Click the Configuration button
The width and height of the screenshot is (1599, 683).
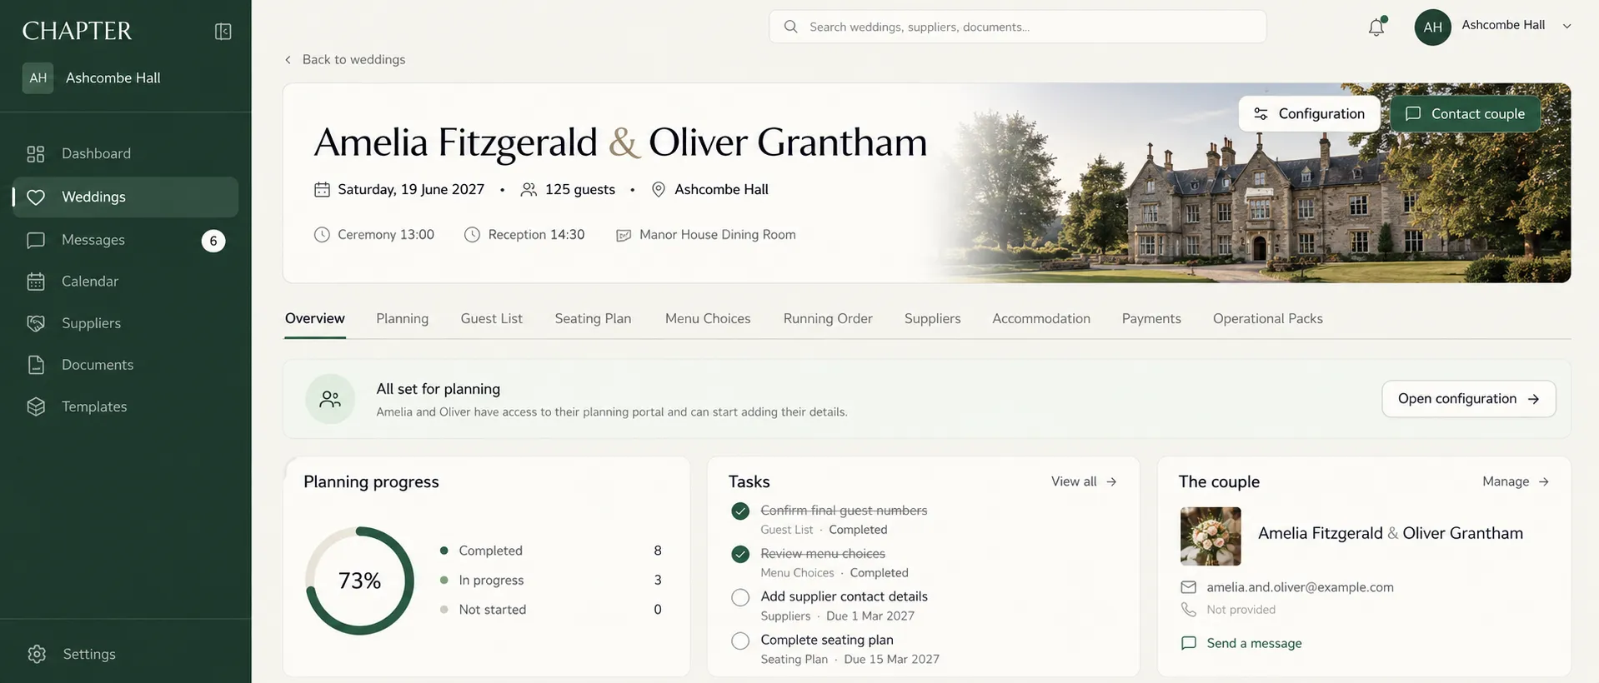(1309, 114)
